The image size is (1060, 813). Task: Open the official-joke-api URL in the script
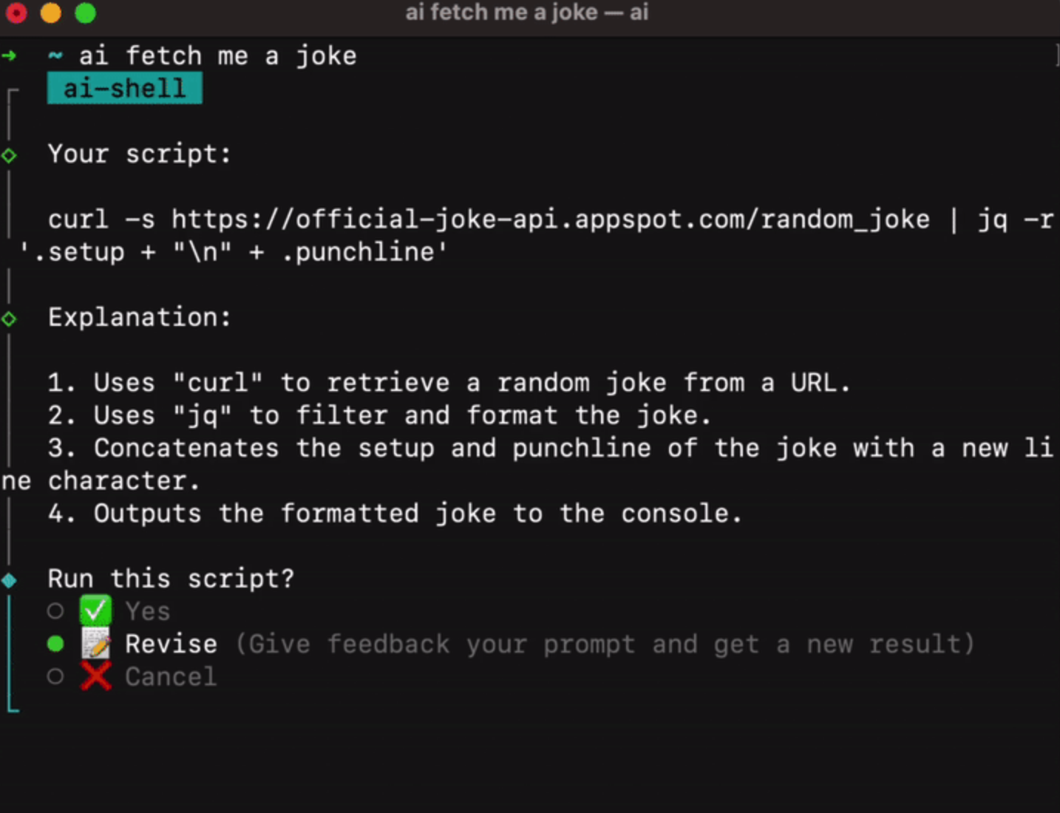click(x=550, y=220)
